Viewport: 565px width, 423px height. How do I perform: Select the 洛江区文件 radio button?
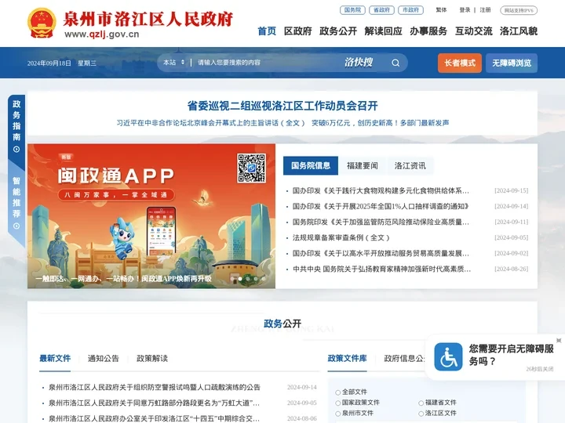pos(421,414)
